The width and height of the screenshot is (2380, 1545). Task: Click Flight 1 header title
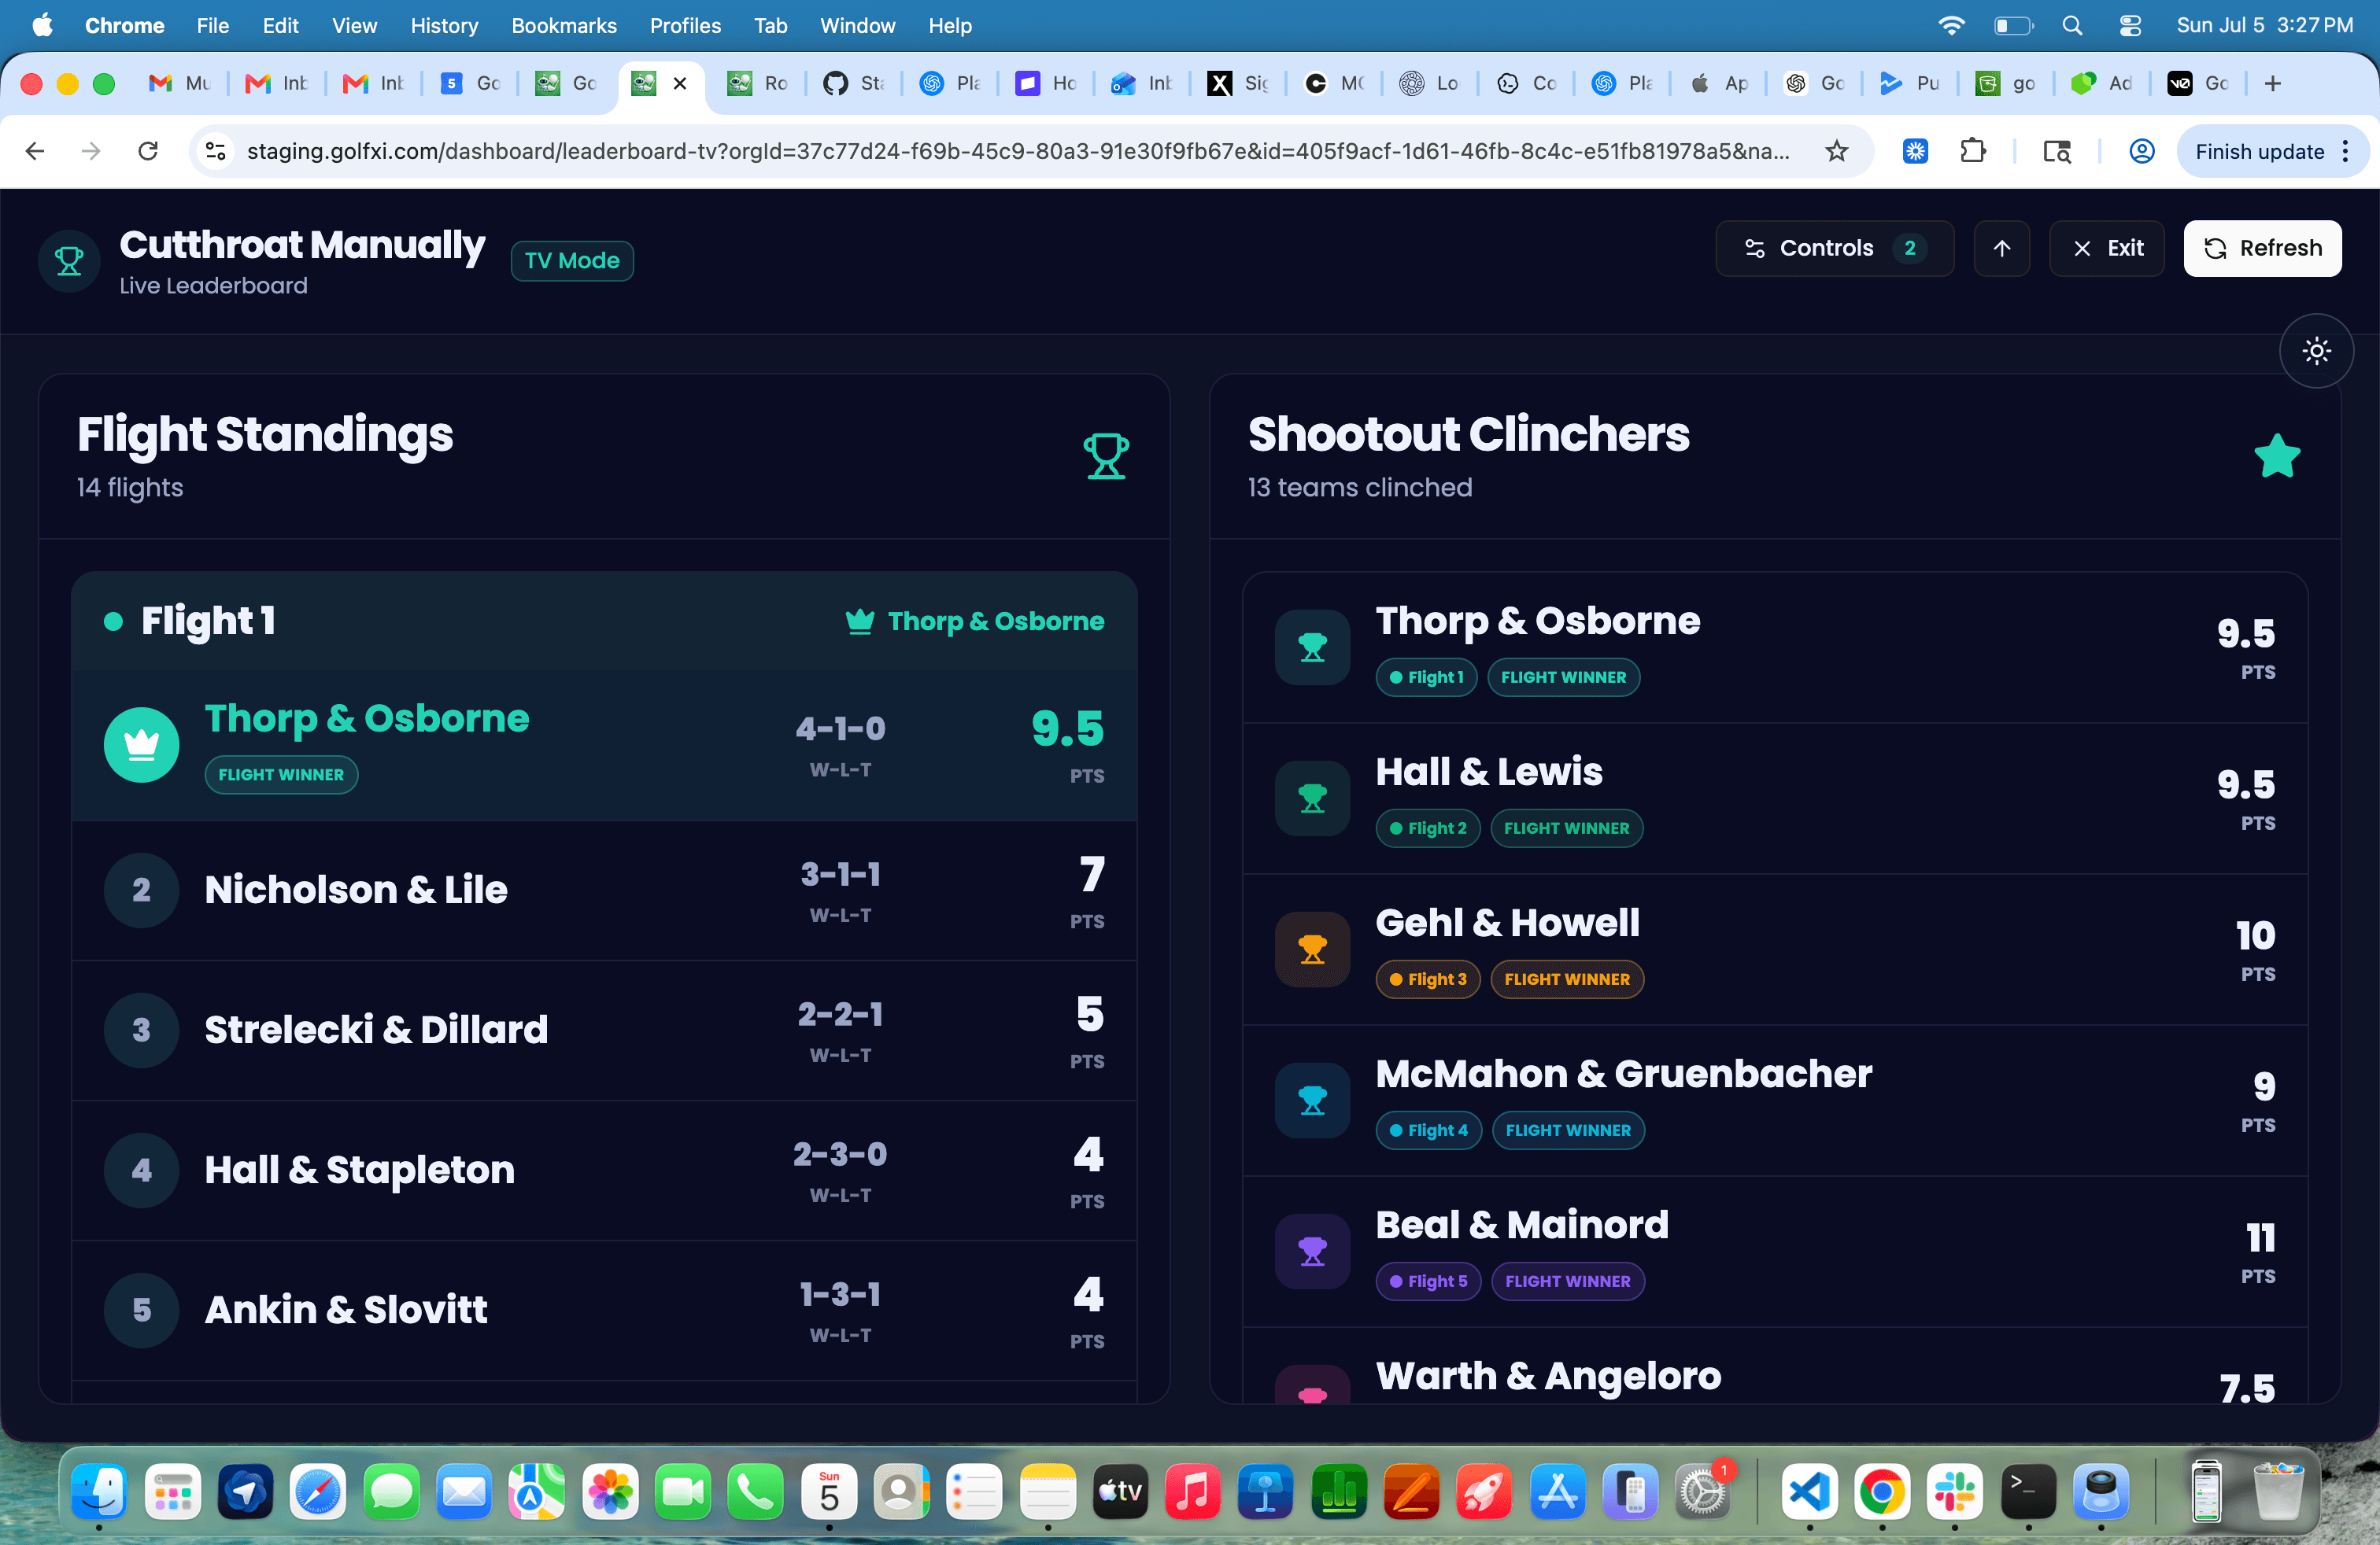(208, 621)
